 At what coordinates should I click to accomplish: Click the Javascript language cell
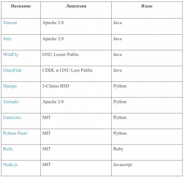[123, 165]
